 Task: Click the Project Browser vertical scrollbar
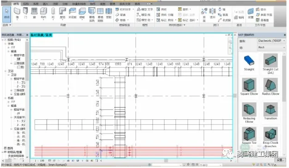coord(27,61)
